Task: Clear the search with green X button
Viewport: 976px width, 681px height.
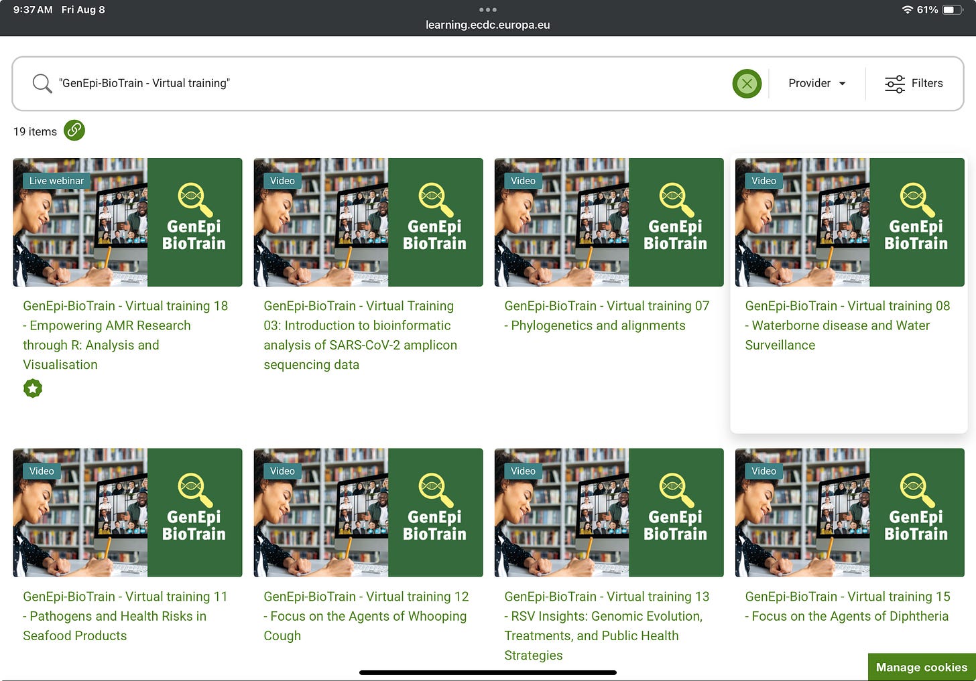Action: click(x=747, y=84)
